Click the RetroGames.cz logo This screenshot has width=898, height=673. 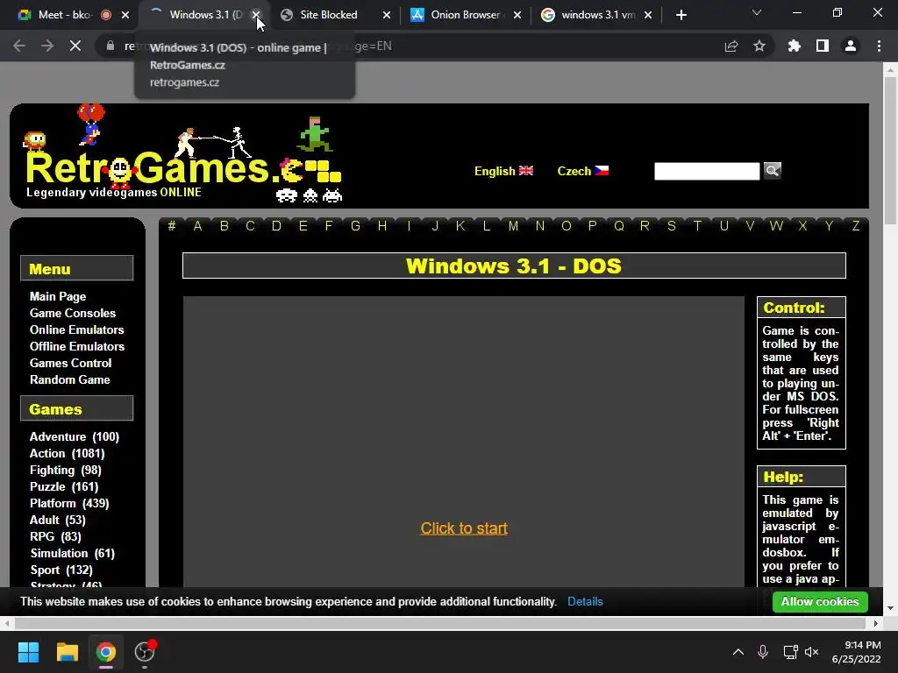[183, 154]
